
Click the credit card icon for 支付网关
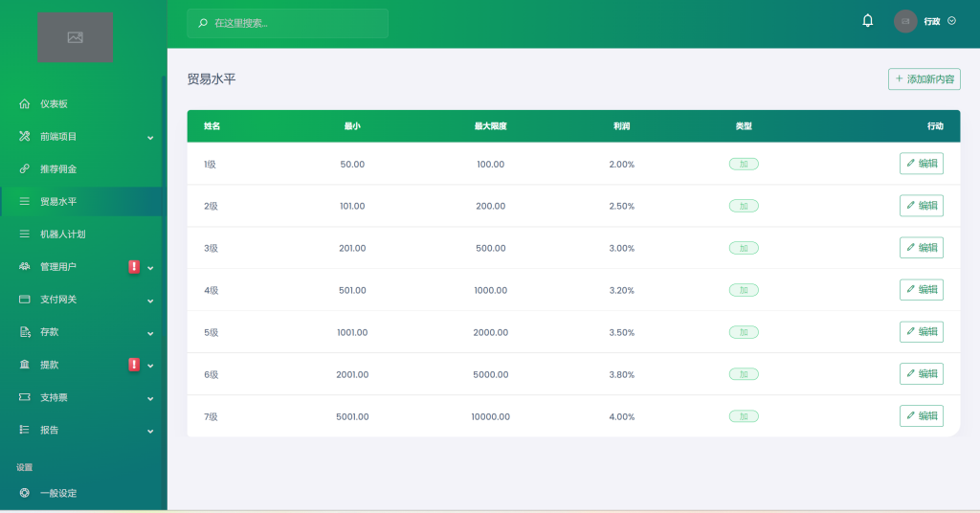25,300
